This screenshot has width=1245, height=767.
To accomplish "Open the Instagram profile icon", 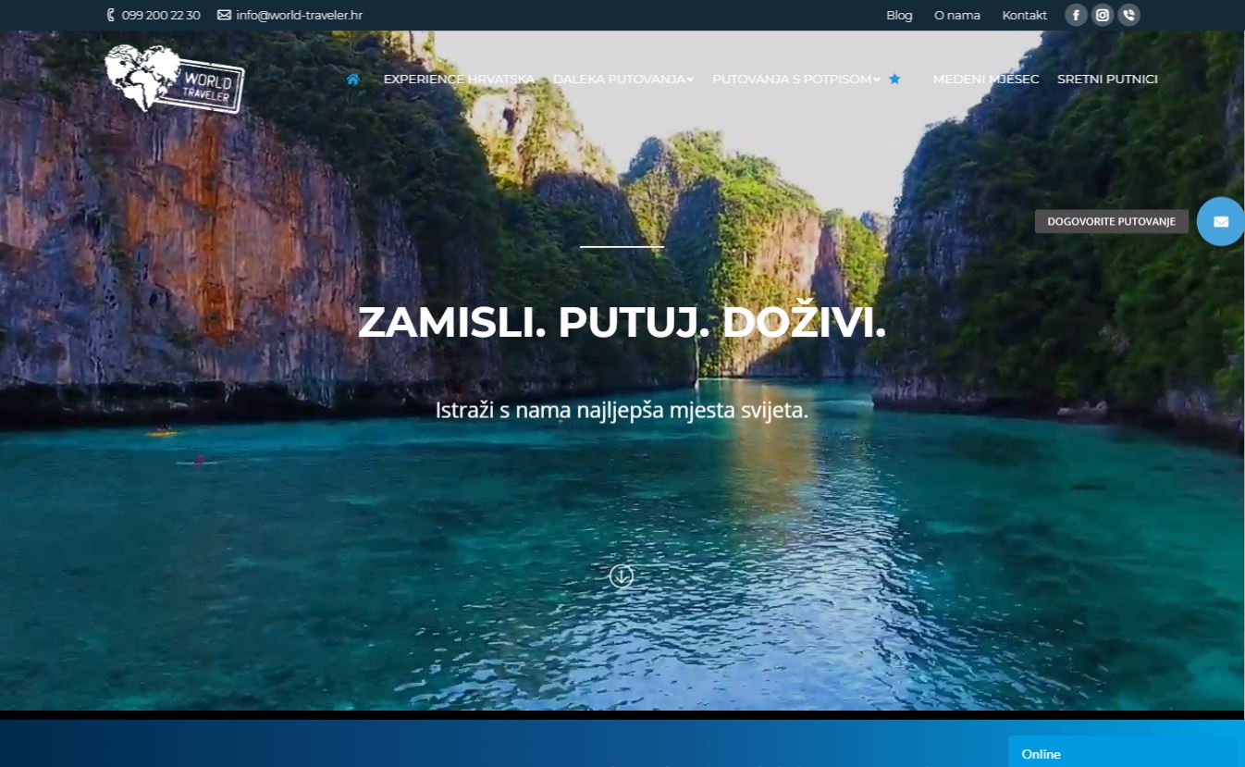I will (1103, 15).
